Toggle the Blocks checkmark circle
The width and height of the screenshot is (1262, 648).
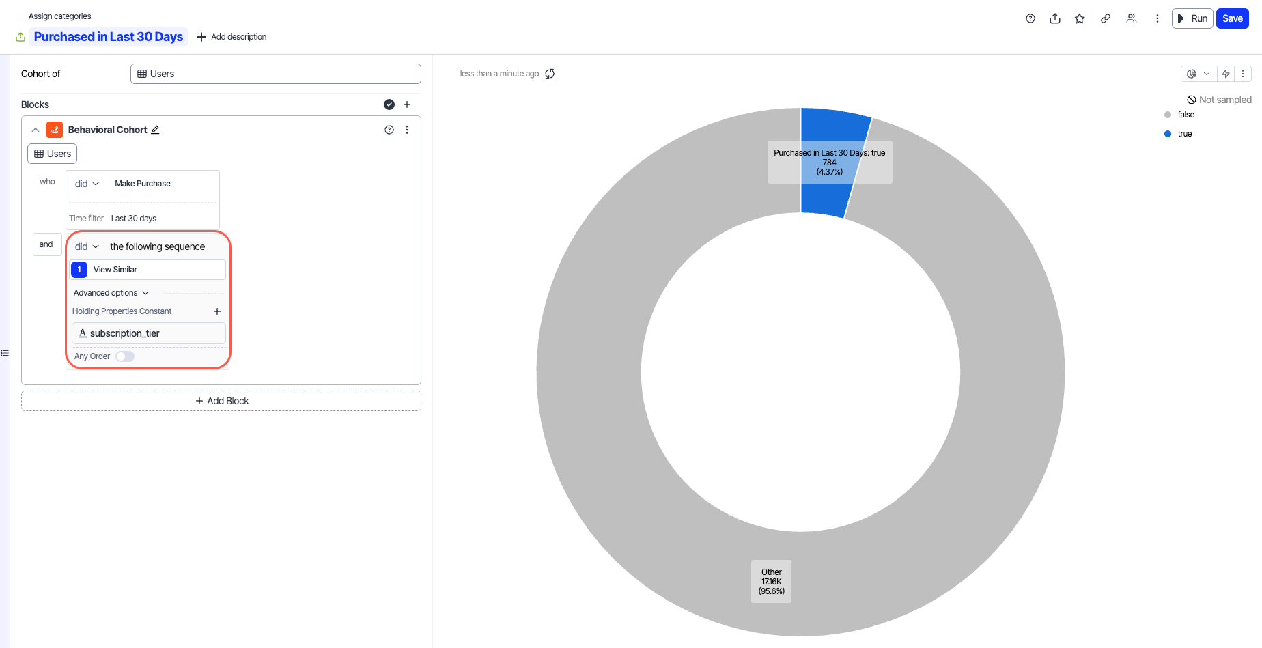click(x=389, y=104)
